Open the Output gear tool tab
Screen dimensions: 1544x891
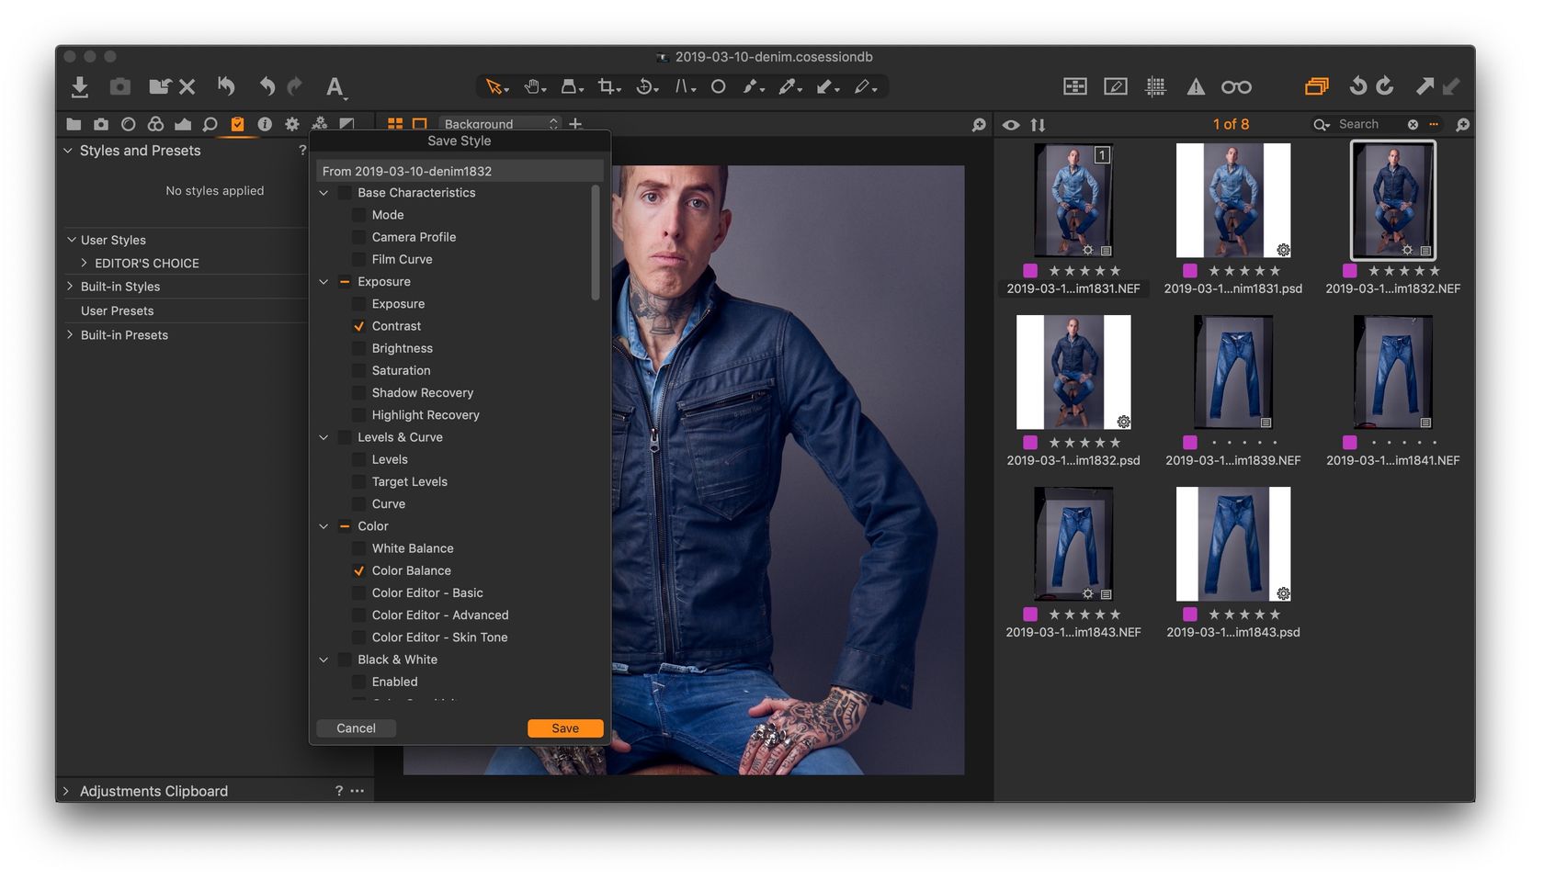[x=292, y=124]
